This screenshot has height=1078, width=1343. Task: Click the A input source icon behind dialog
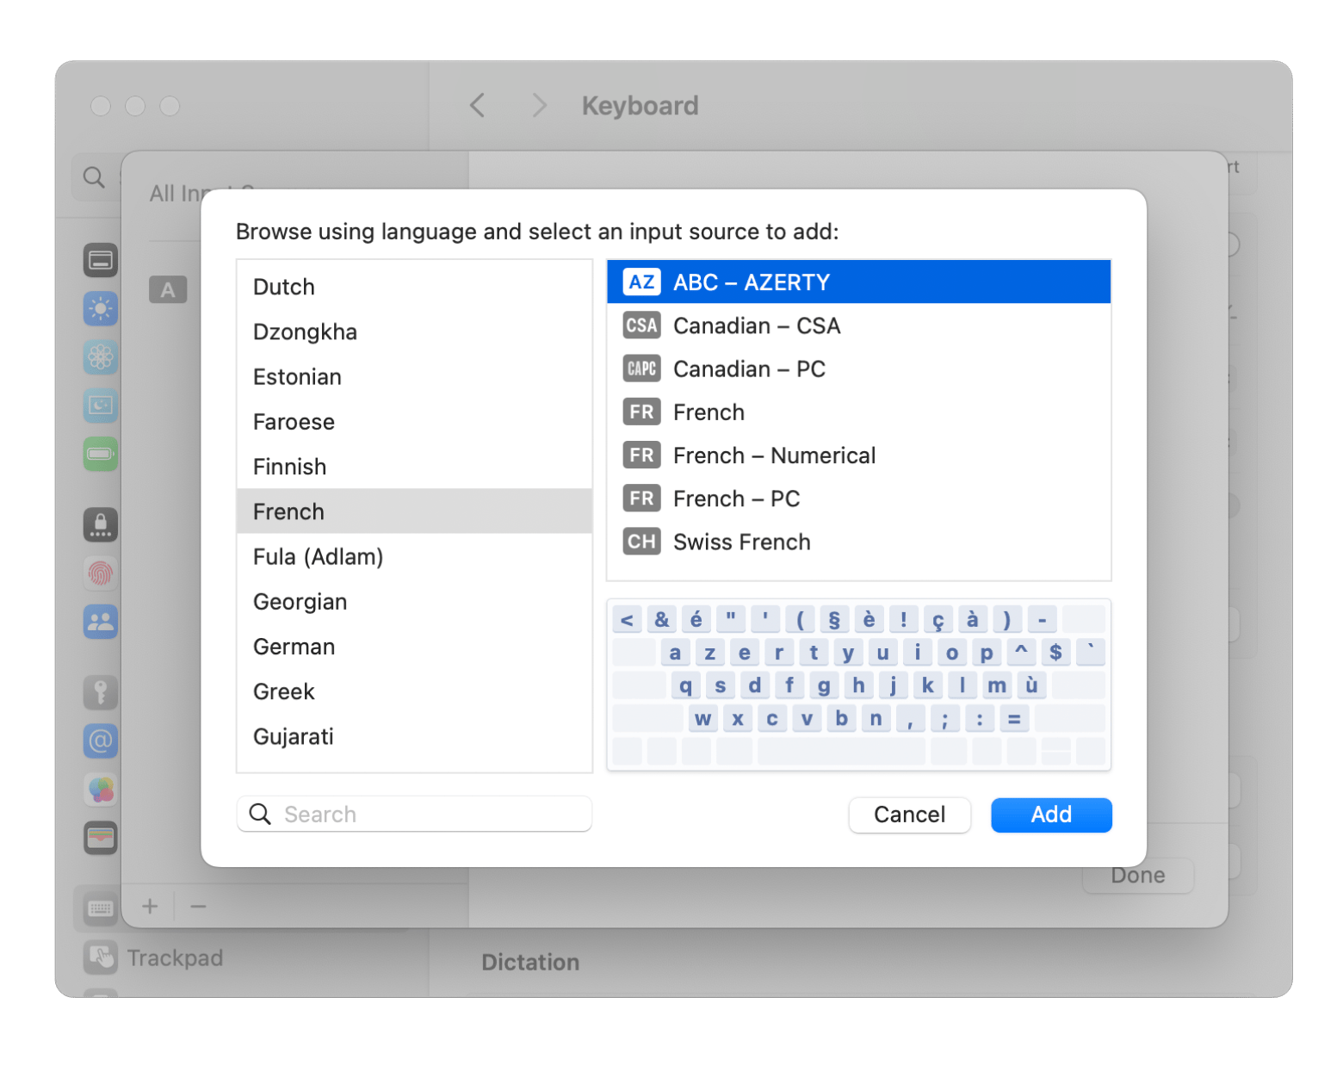click(168, 289)
